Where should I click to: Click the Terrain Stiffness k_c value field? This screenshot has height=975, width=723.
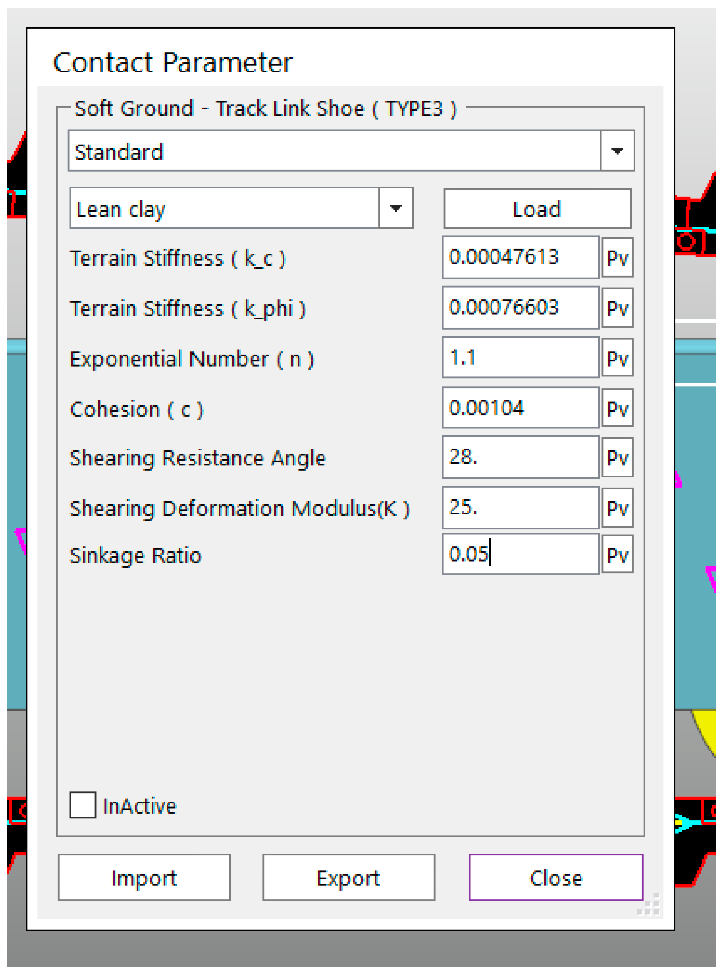pos(520,258)
